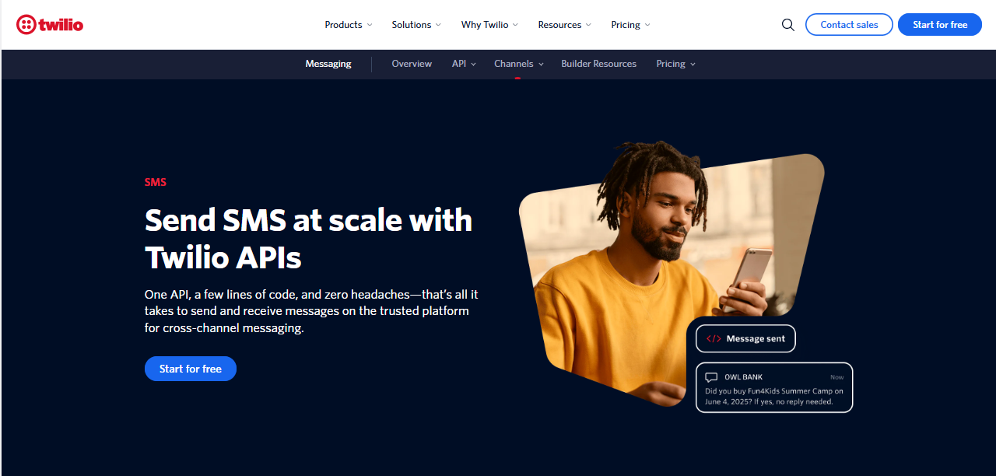996x476 pixels.
Task: Click the Twilio logo
Action: click(49, 24)
